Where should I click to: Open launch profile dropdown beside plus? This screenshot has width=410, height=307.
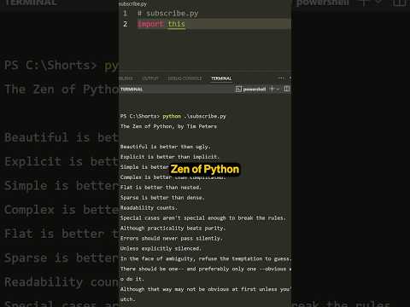click(278, 90)
